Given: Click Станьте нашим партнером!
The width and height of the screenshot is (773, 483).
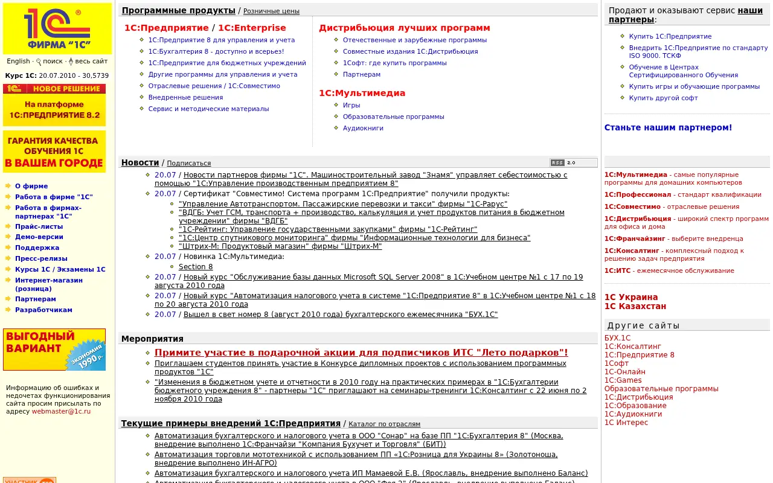Looking at the screenshot, I should tap(669, 127).
